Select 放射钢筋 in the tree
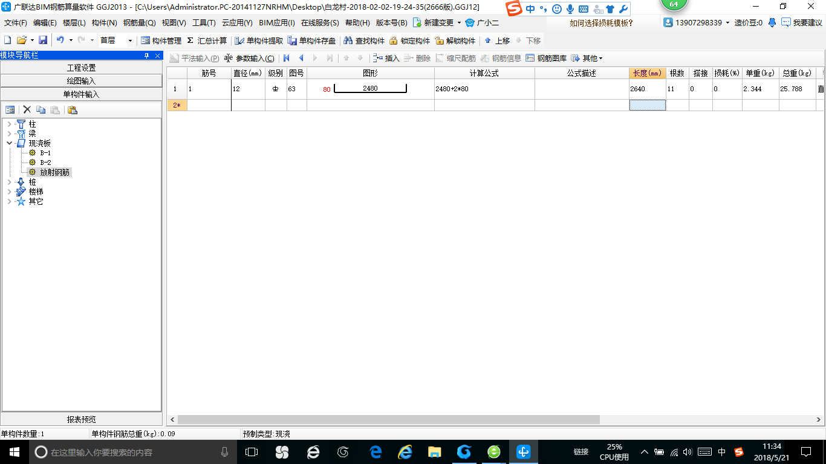Viewport: 826px width, 464px height. click(x=55, y=172)
